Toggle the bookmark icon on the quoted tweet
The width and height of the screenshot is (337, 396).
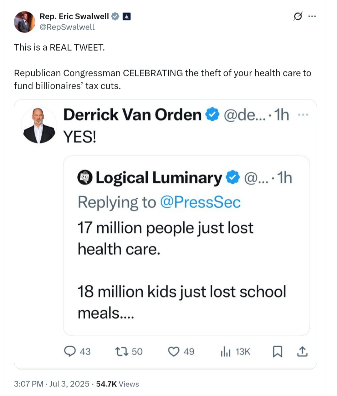pyautogui.click(x=277, y=352)
